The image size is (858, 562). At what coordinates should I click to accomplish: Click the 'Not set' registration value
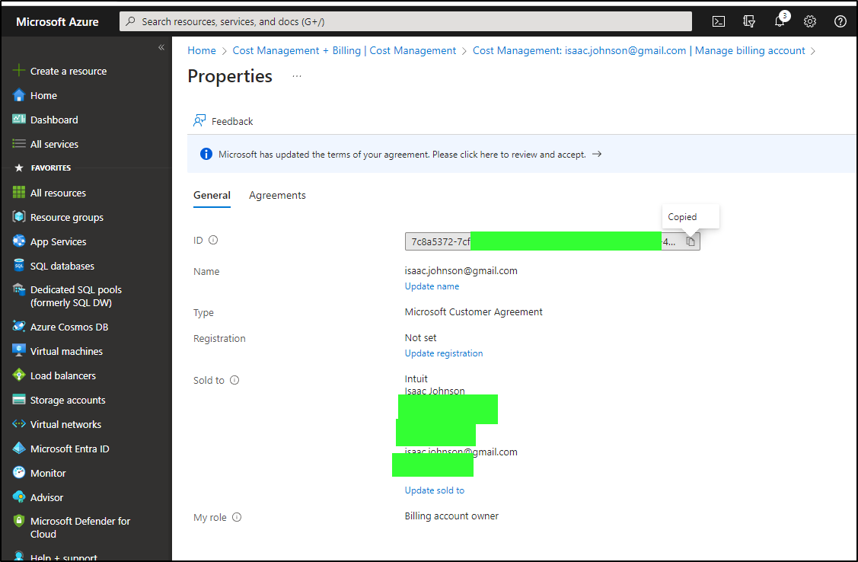tap(421, 337)
